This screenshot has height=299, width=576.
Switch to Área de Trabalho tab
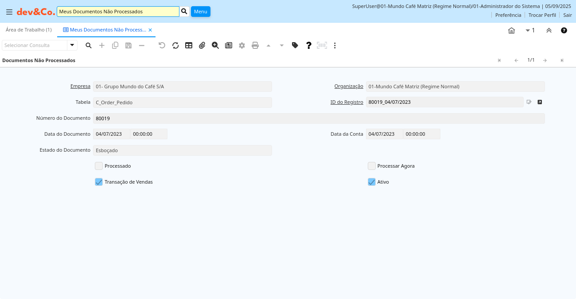pos(28,30)
